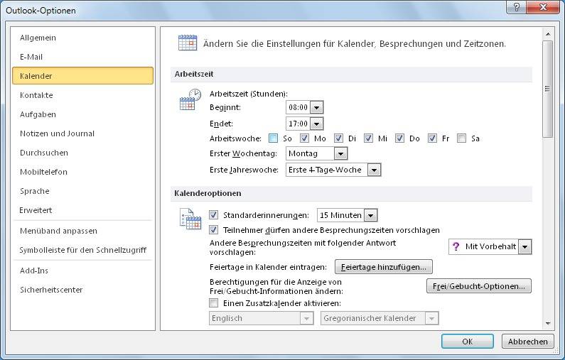Click the help question mark in the title bar
Screen dimensions: 565x360
tap(517, 7)
